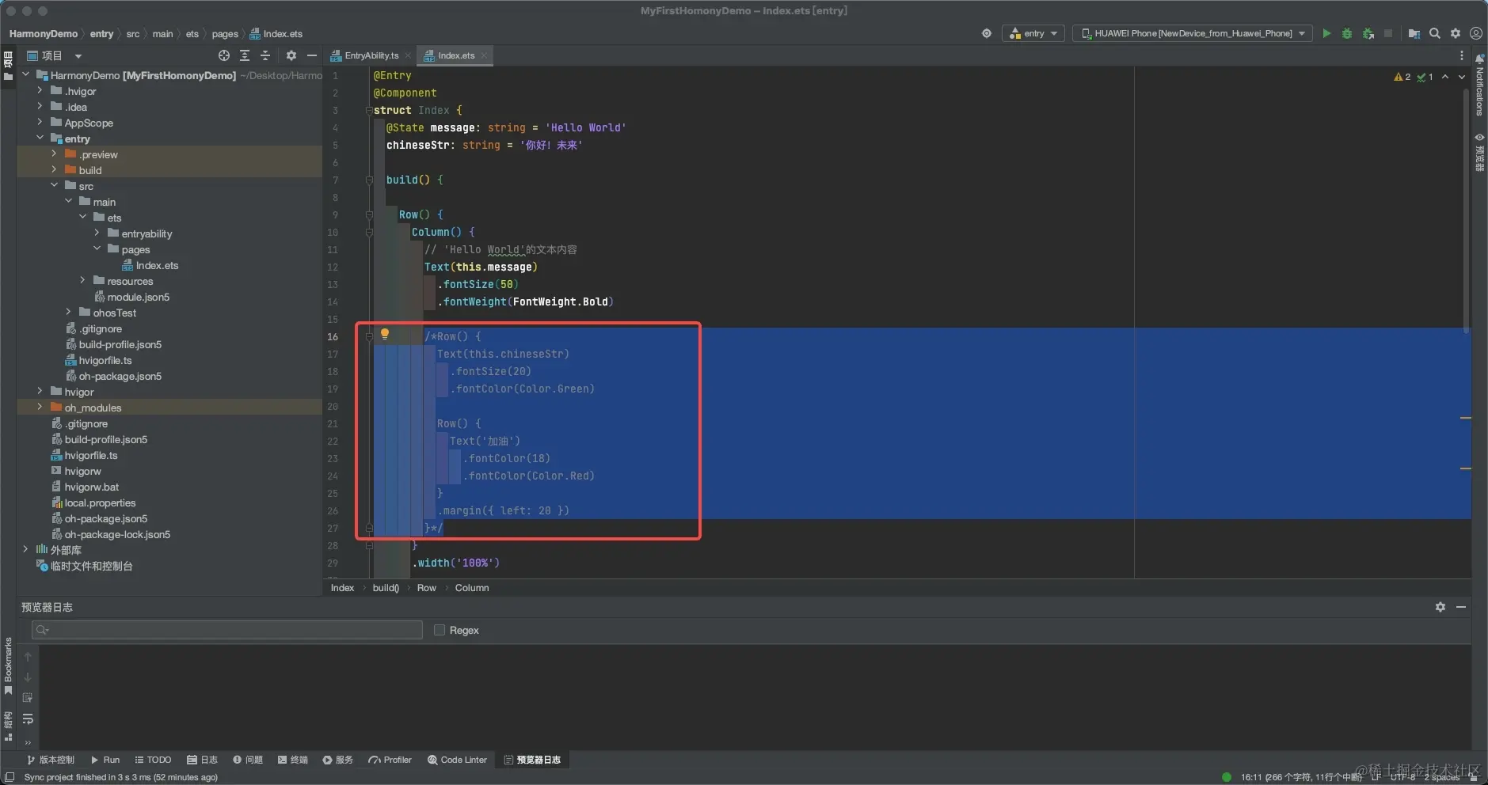Expand the oh_modules folder
The image size is (1488, 785).
pyautogui.click(x=40, y=408)
